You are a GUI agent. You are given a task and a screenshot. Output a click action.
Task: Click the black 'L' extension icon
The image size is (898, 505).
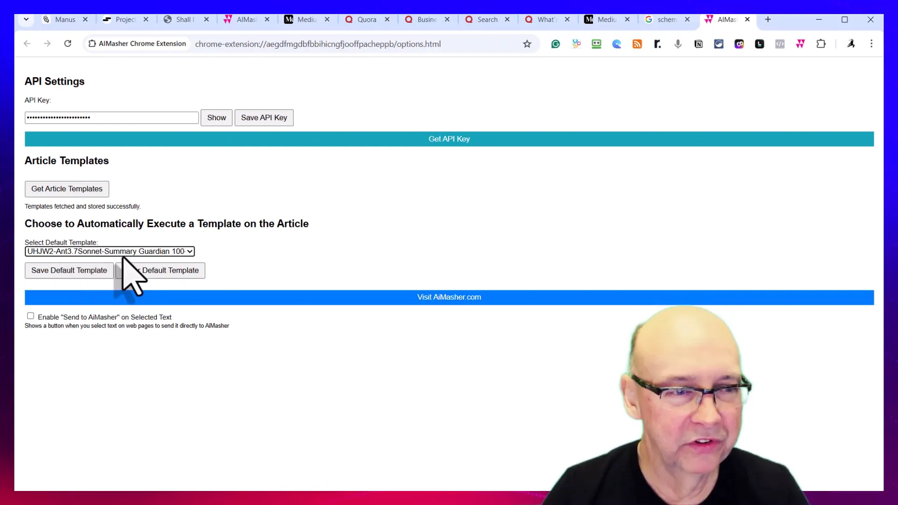(760, 44)
